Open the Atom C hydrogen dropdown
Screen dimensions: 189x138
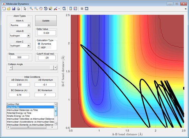pos(20,46)
